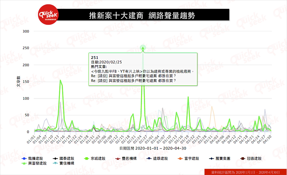The width and height of the screenshot is (287, 175).
Task: Click the 熱門文章 label in tooltip
Action: (x=99, y=67)
